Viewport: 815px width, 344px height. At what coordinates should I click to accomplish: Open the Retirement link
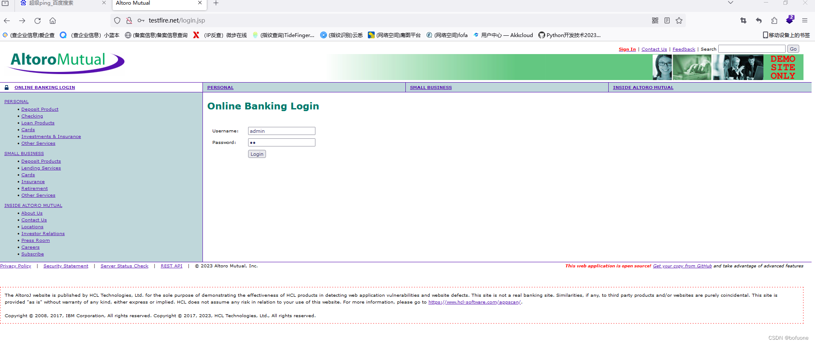click(x=35, y=189)
